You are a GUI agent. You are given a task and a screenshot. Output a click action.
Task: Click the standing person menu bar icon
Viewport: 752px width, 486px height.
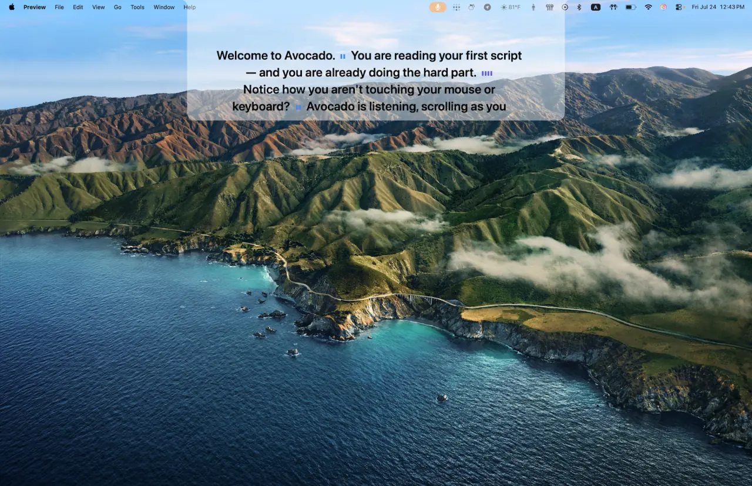(x=533, y=7)
